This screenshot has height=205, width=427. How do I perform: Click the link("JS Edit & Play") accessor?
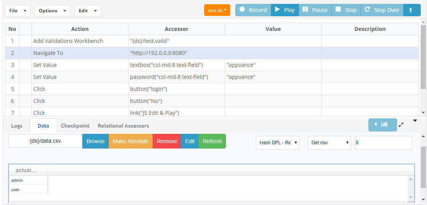coord(177,112)
